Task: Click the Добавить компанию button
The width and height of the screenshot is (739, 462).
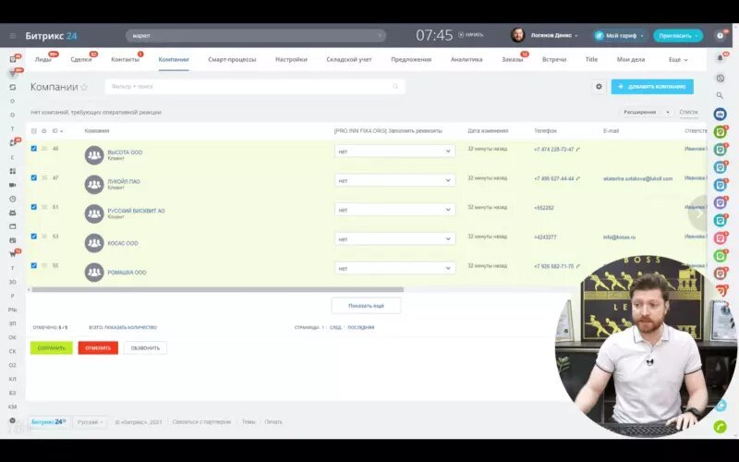Action: 652,87
